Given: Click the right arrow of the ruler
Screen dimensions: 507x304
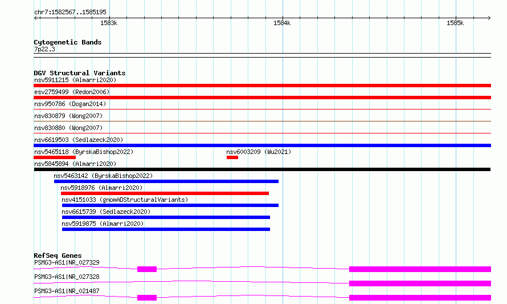Looking at the screenshot, I should (x=489, y=18).
